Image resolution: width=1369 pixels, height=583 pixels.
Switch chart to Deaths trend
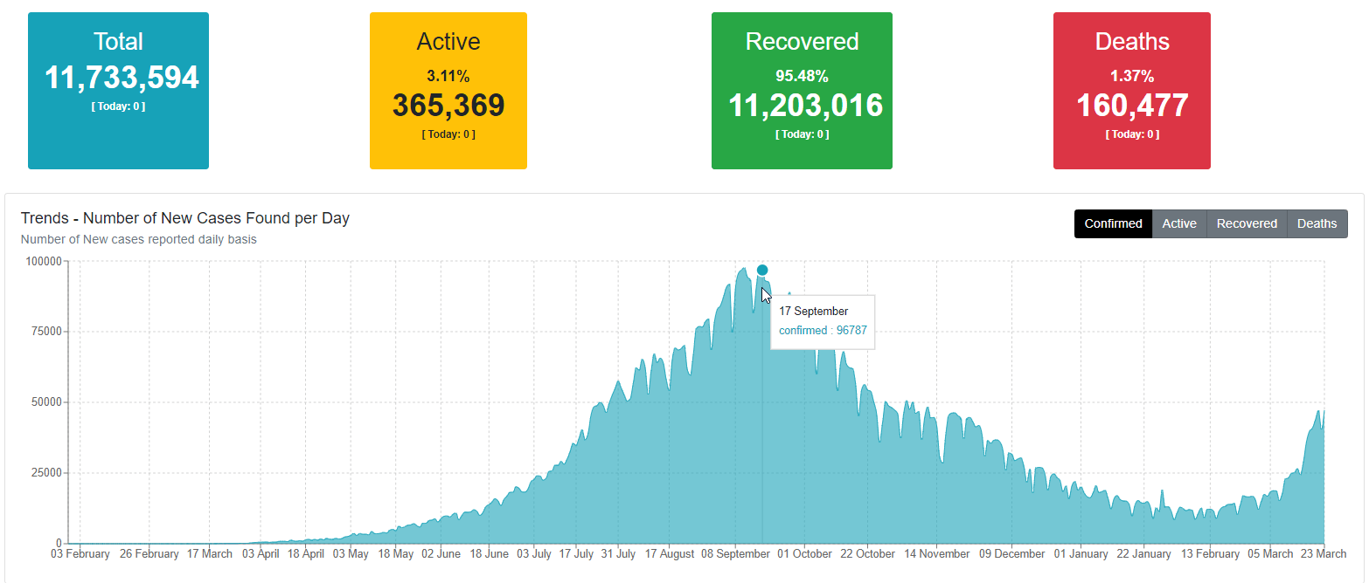click(1317, 223)
